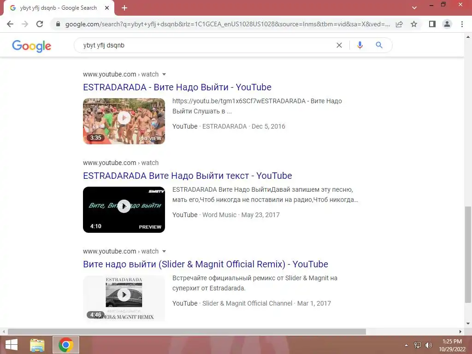Screen dimensions: 472x354
Task: Expand options arrow beside Slider & Magnit result URL
Action: [164, 251]
